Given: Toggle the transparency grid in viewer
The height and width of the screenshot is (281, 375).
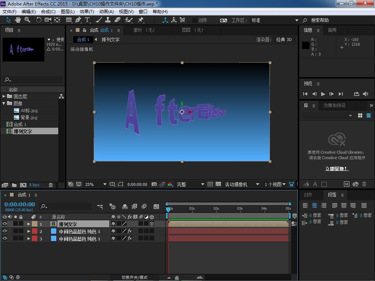Looking at the screenshot, I should pos(218,184).
